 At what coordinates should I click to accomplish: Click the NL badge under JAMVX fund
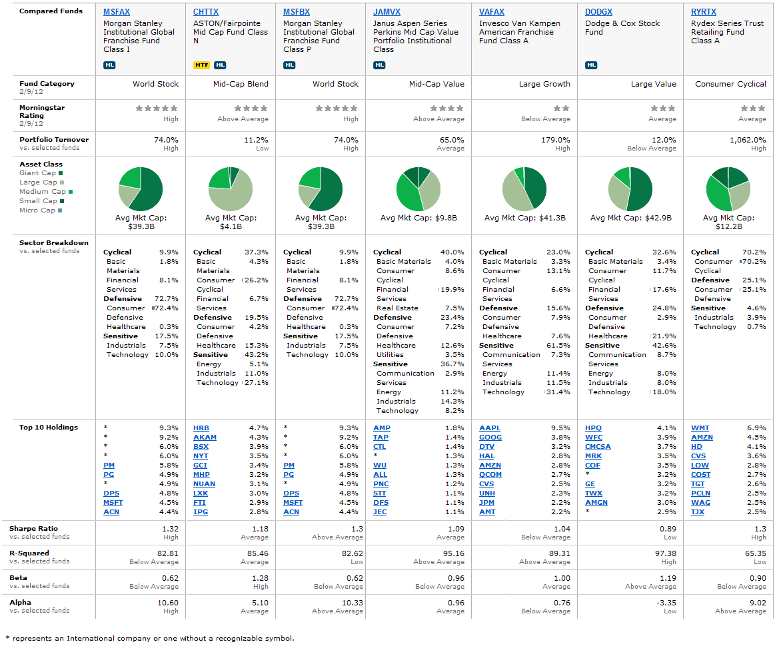tap(379, 65)
